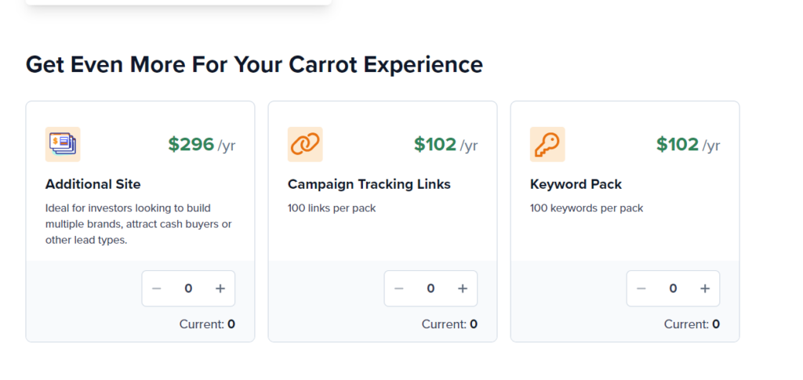The width and height of the screenshot is (803, 380).
Task: Increase Additional Site quantity with plus
Action: [x=220, y=288]
